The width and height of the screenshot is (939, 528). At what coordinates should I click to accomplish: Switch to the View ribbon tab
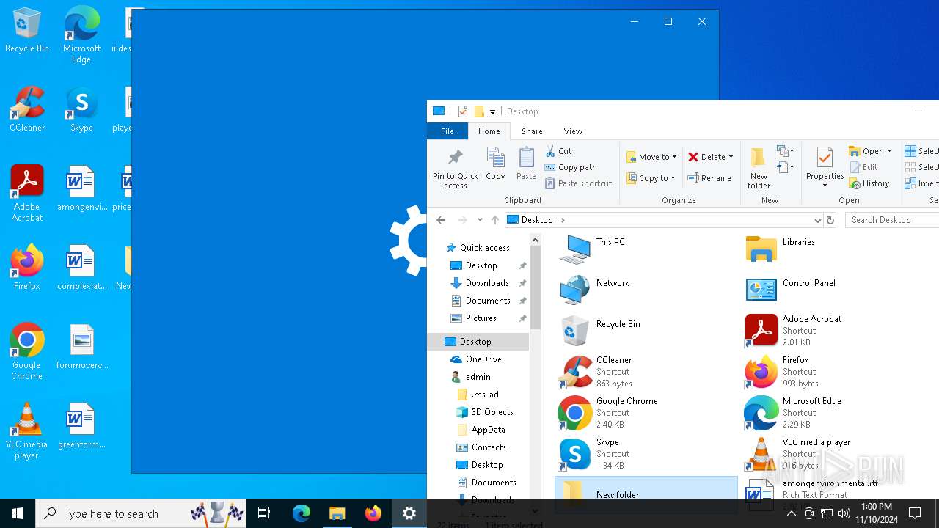tap(573, 131)
